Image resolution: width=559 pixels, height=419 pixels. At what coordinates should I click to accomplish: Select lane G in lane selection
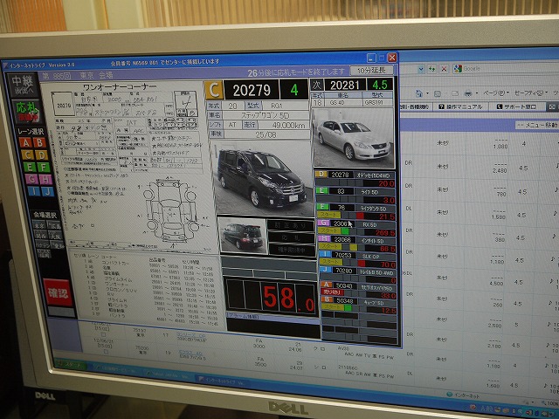coord(31,179)
